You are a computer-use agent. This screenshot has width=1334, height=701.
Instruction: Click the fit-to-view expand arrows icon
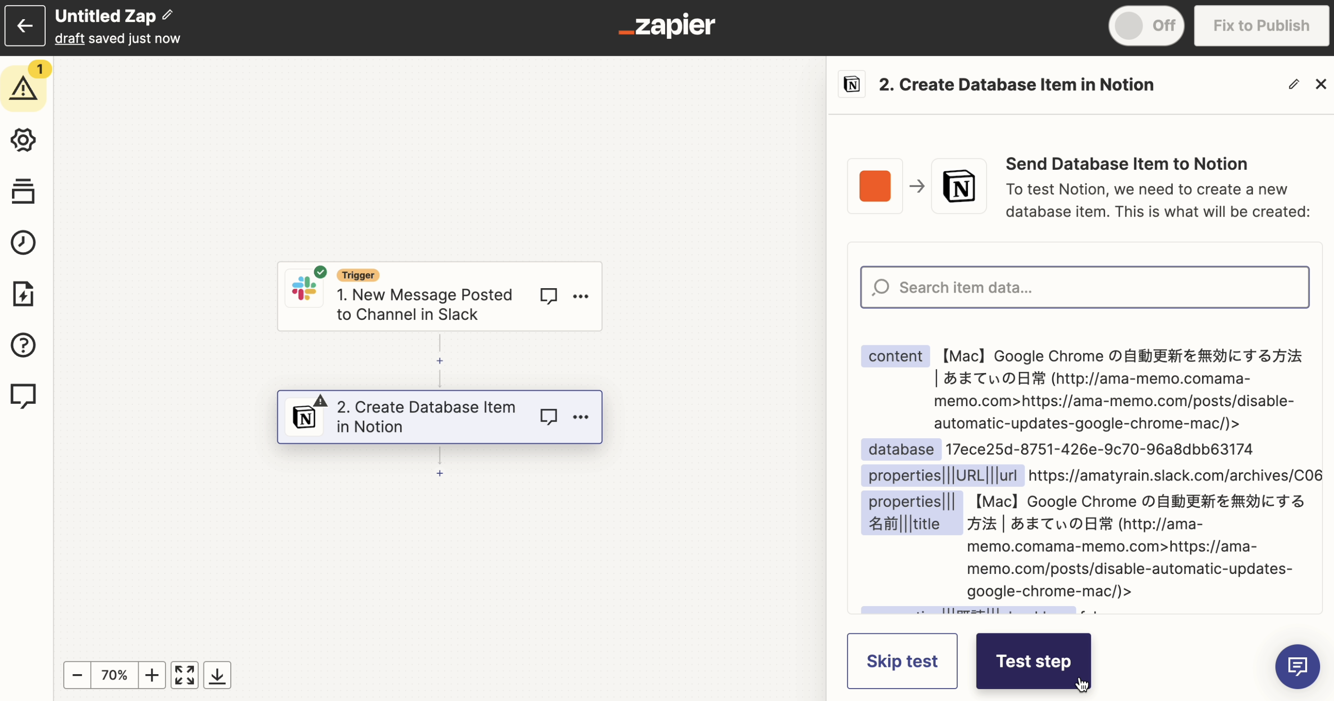(x=184, y=675)
